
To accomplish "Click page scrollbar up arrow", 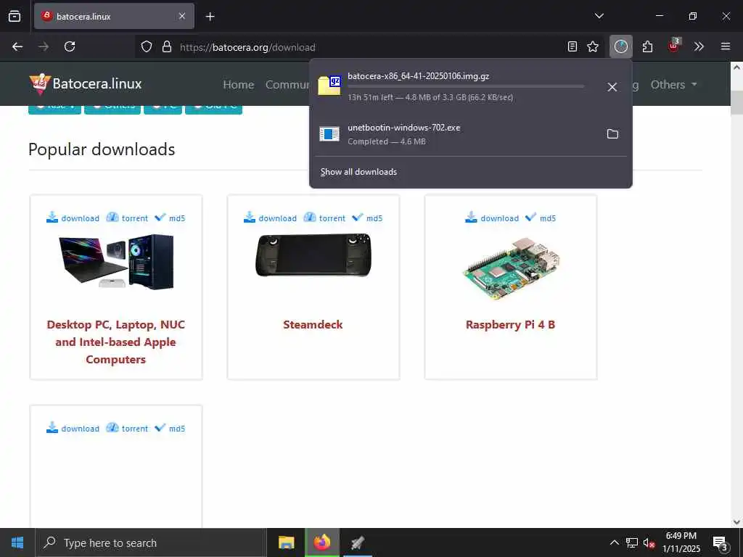I will point(737,67).
